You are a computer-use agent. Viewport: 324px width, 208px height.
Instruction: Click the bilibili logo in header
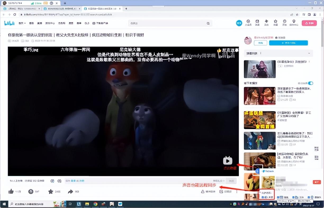click(x=9, y=23)
